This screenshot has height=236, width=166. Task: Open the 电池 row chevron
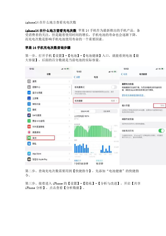tap(69, 138)
